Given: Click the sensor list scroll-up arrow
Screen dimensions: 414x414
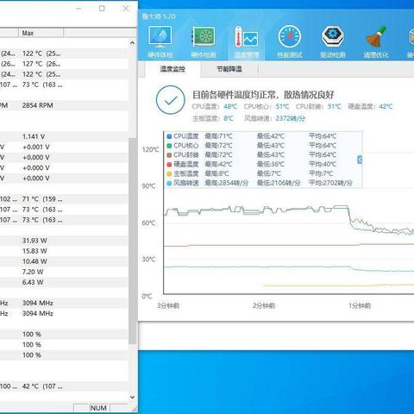Looking at the screenshot, I should [x=132, y=43].
